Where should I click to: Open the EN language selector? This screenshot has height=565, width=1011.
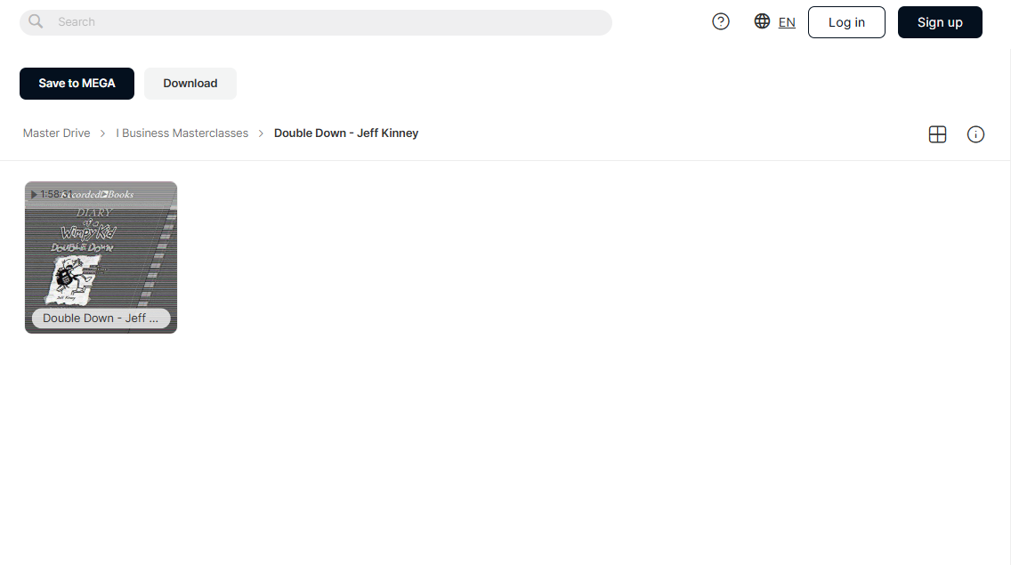(787, 22)
